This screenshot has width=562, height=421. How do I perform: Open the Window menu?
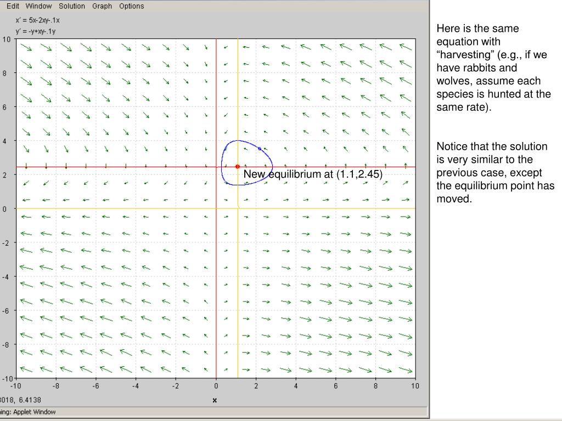coord(39,6)
